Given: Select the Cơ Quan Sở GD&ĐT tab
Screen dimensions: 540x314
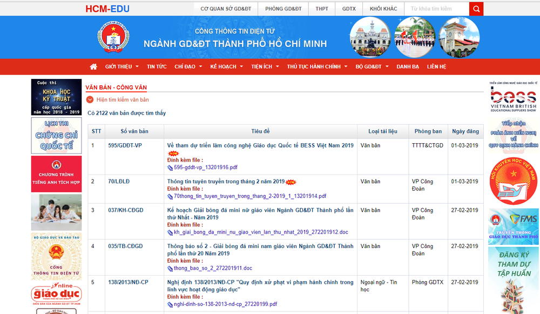Looking at the screenshot, I should tap(226, 9).
